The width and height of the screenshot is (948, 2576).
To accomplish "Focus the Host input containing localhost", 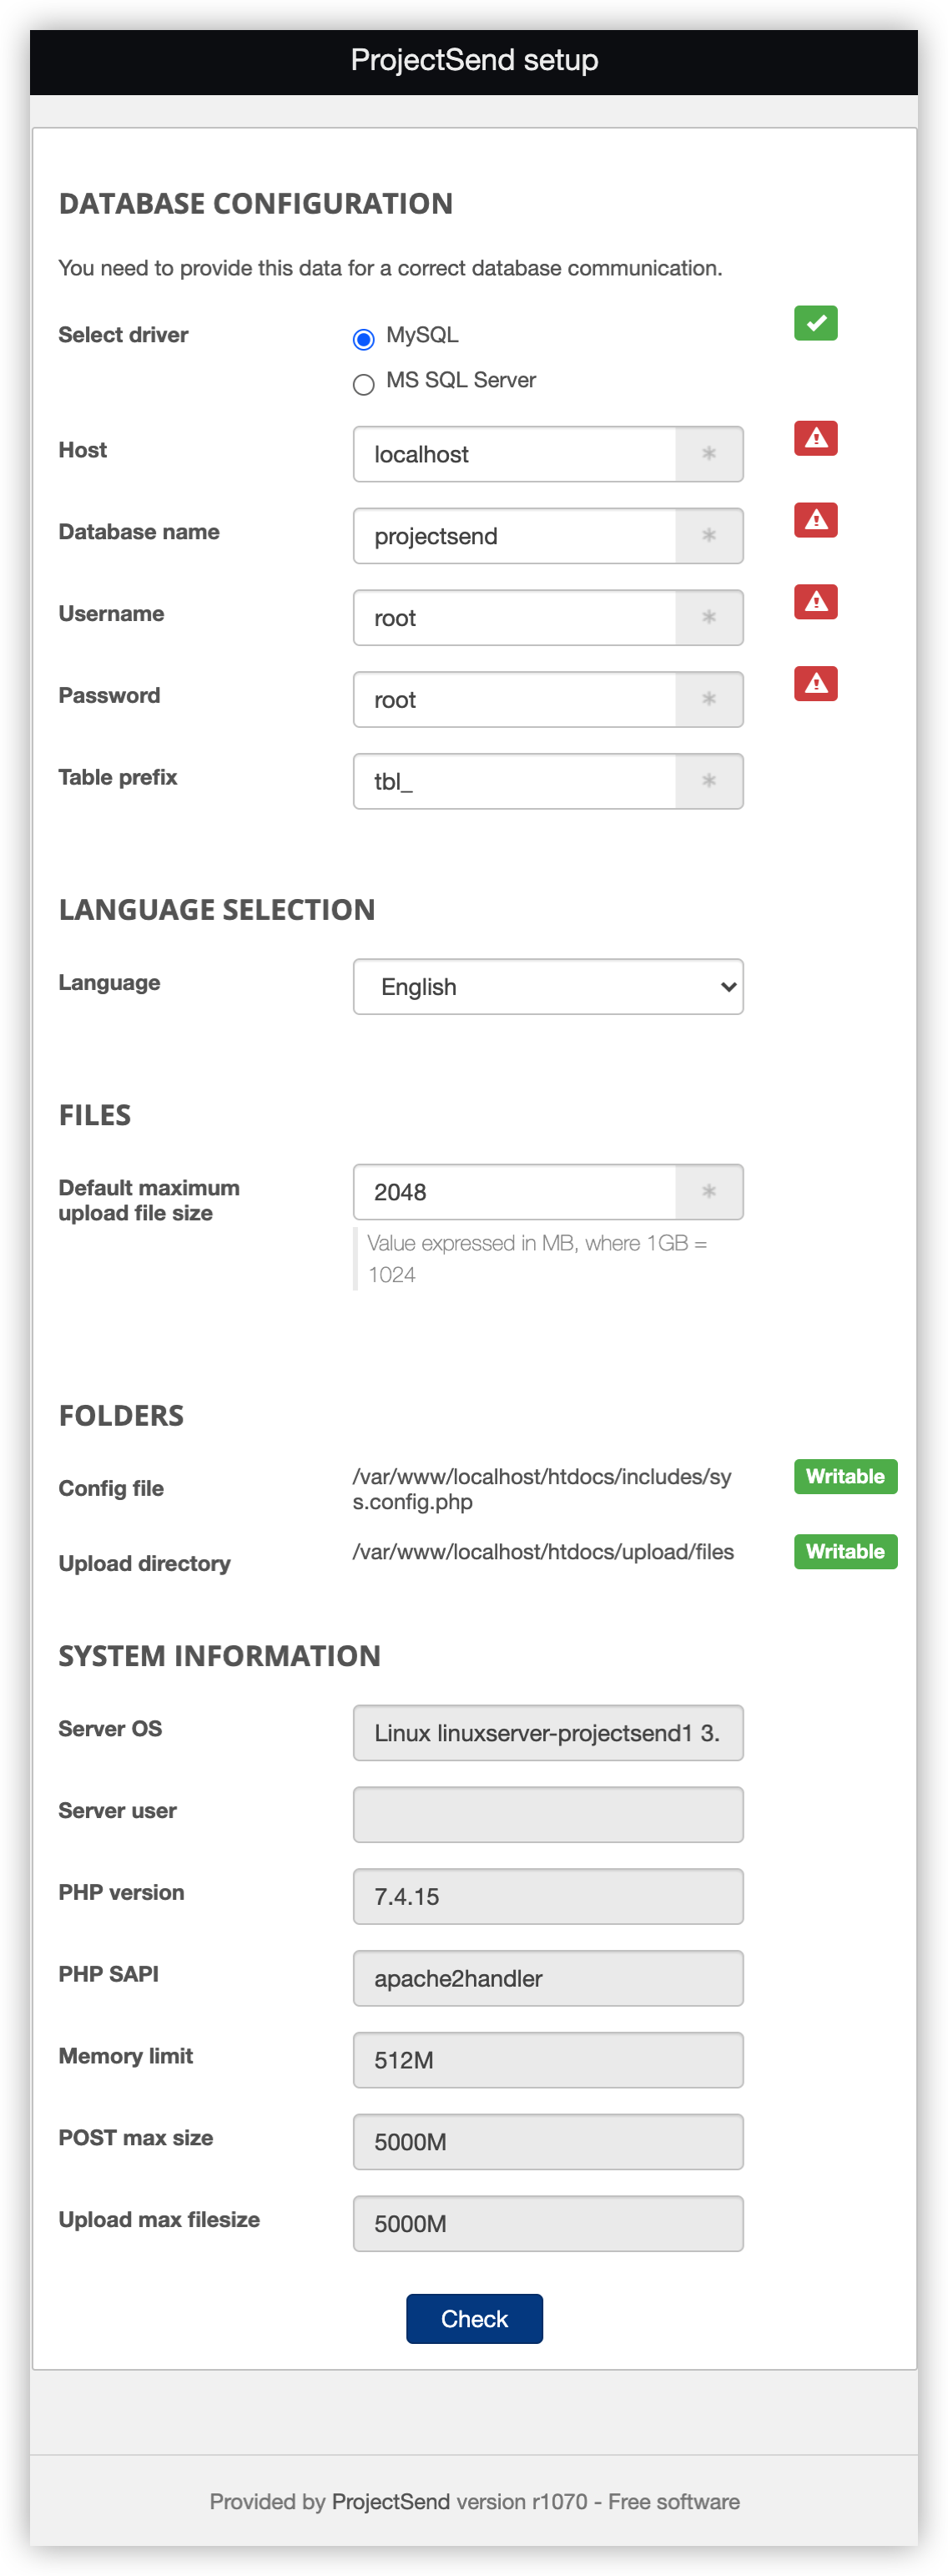I will click(515, 454).
